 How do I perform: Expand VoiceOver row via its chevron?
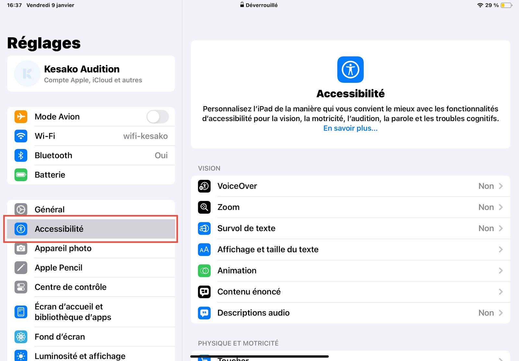[501, 186]
